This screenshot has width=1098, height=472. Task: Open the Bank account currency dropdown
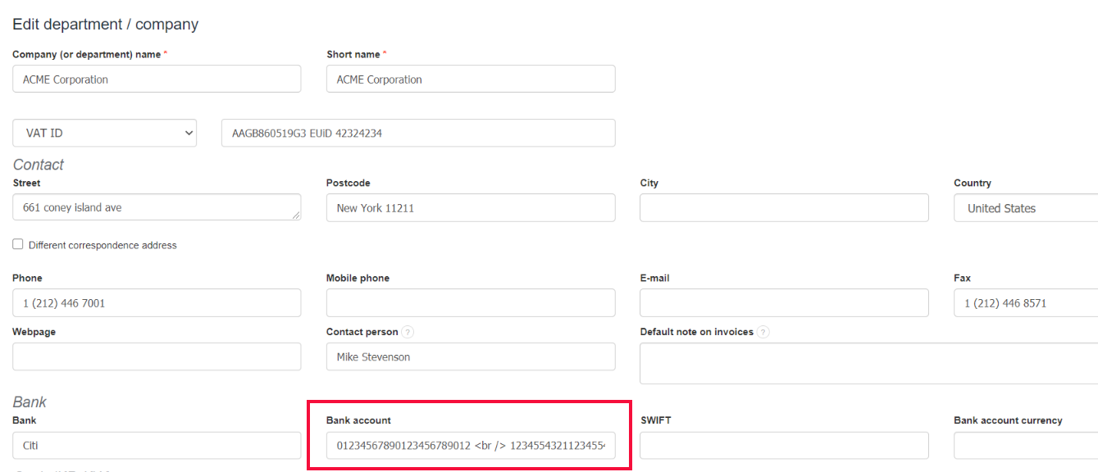click(1025, 446)
